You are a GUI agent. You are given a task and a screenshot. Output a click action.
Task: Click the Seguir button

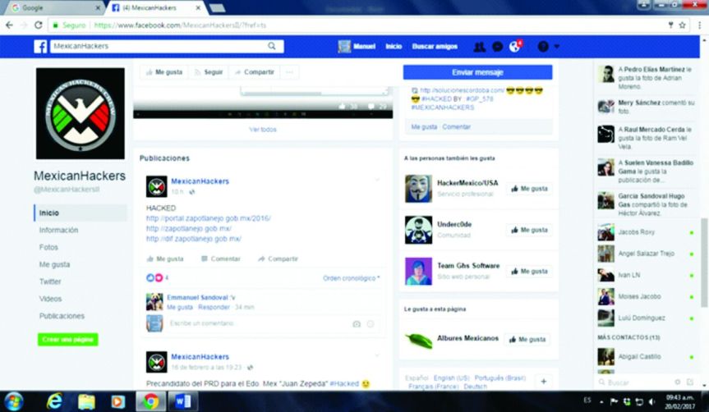click(209, 72)
